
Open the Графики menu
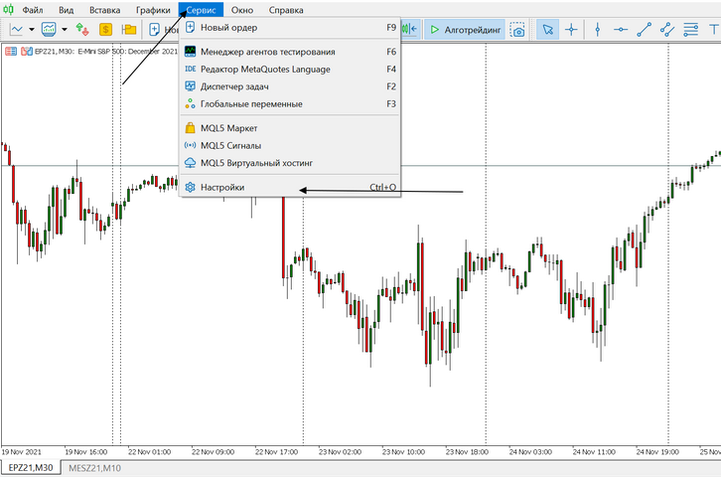(153, 10)
